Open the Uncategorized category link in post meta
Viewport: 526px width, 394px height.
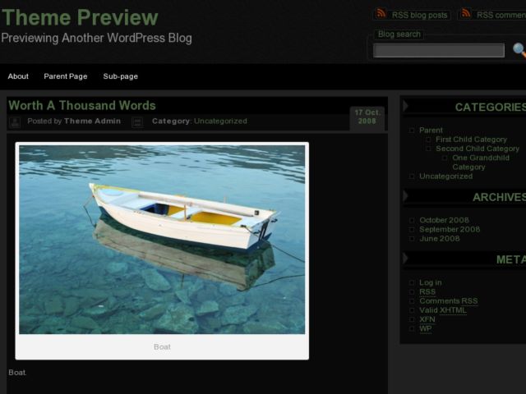click(x=220, y=121)
